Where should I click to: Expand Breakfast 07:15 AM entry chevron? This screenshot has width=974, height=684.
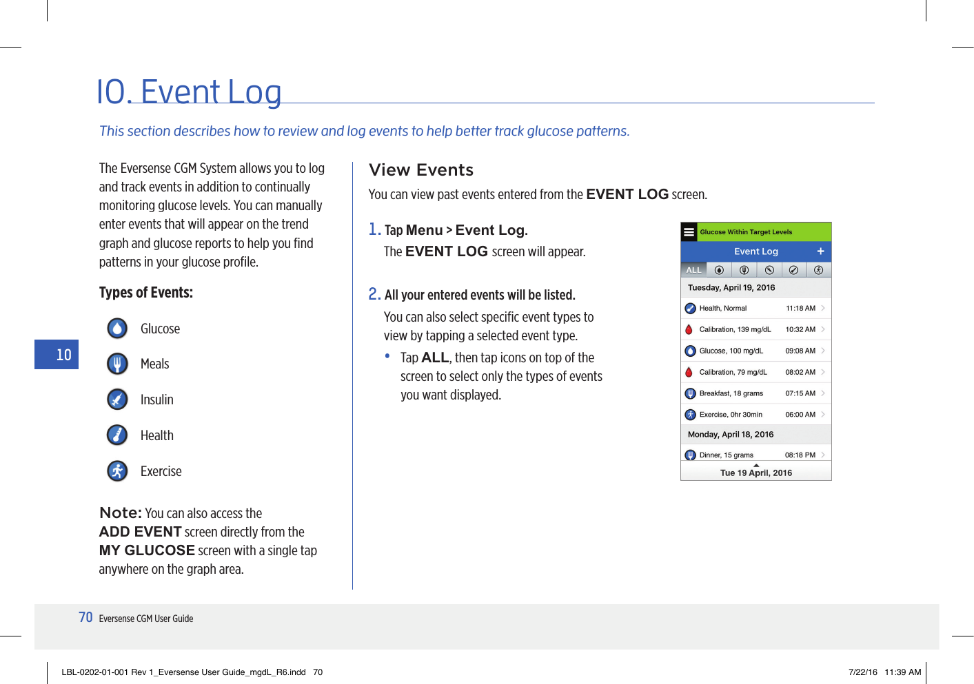point(823,393)
